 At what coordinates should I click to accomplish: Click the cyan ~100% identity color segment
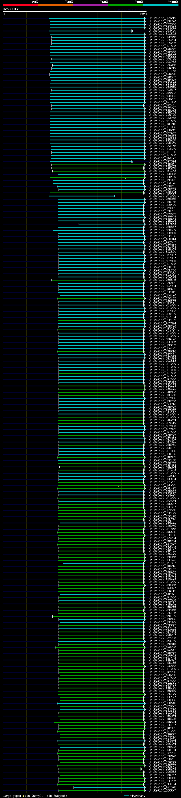(x=161, y=5)
